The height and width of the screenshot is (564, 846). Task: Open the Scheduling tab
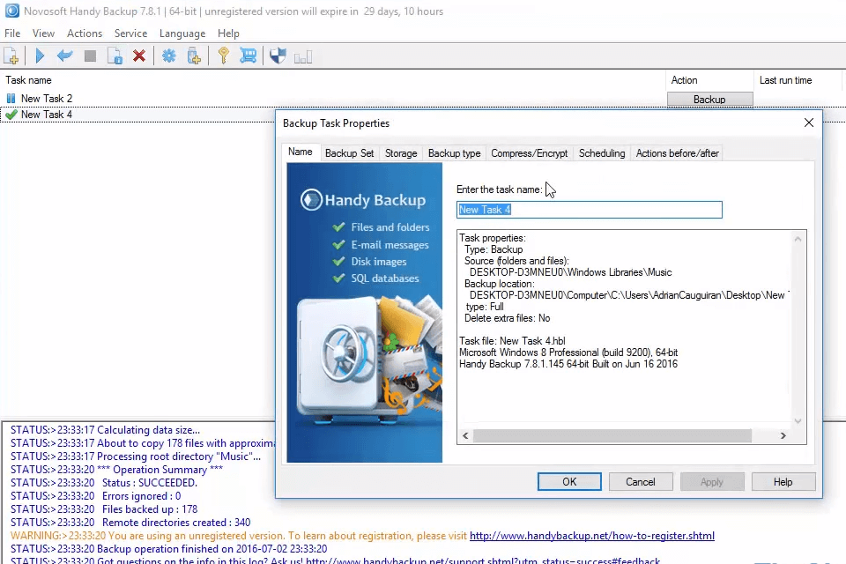click(x=602, y=152)
